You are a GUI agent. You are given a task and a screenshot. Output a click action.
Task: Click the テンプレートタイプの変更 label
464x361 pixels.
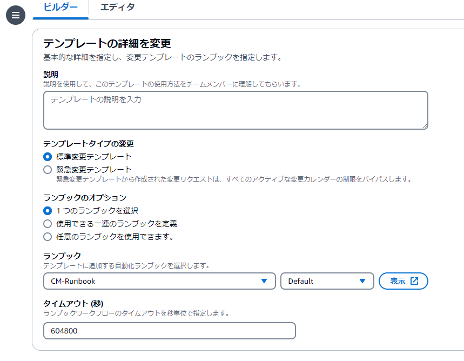(89, 144)
